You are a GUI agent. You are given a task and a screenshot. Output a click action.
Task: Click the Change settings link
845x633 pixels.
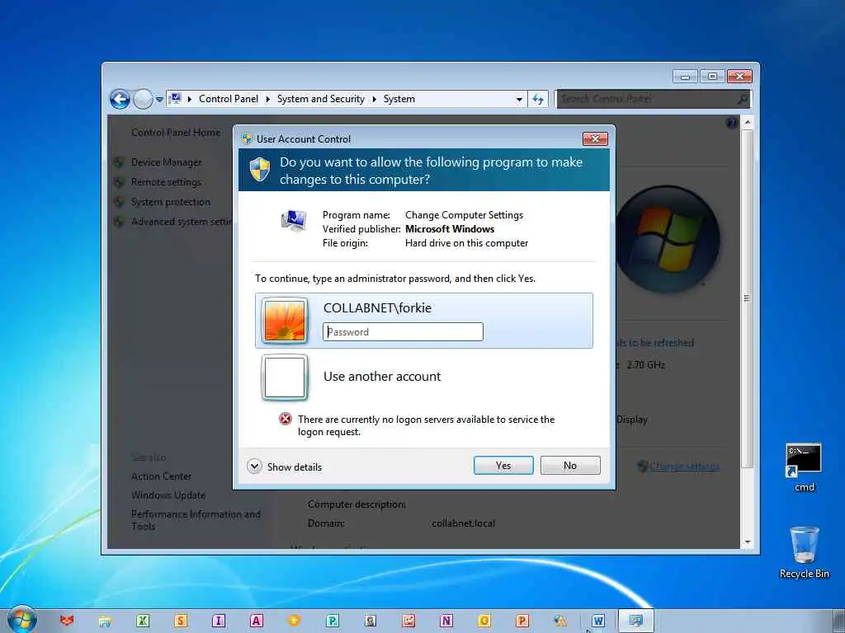click(x=684, y=467)
